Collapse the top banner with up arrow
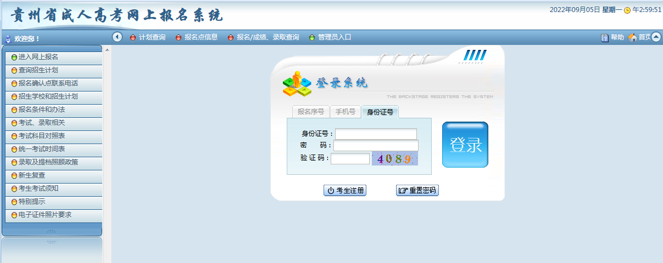 click(x=656, y=37)
